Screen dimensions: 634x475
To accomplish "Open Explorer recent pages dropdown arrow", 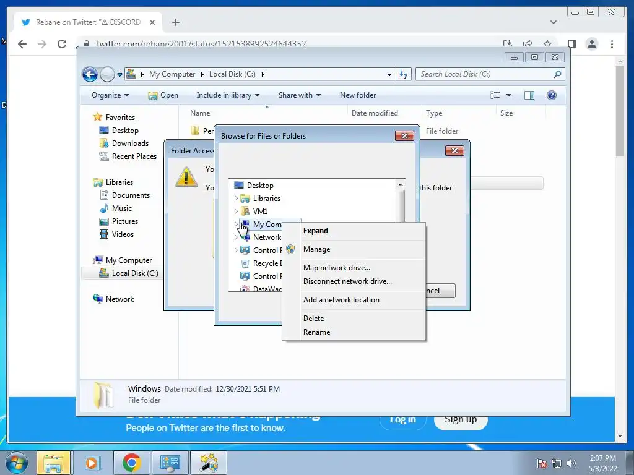I will point(119,75).
